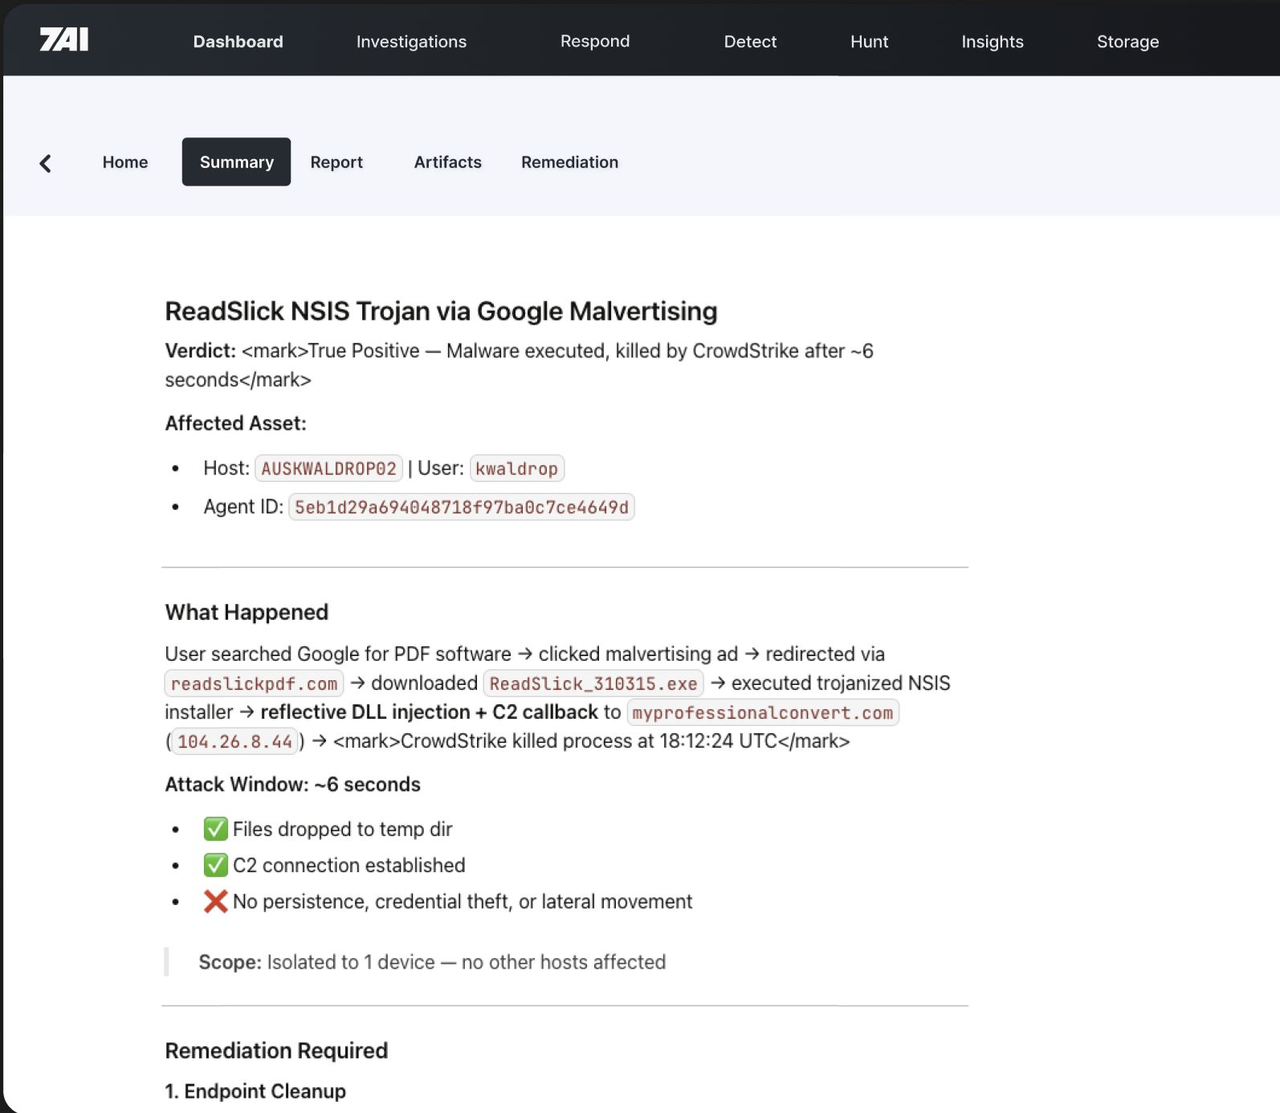Click the ReadSlick NSIS Trojan title
Viewport: 1280px width, 1113px height.
(x=441, y=312)
